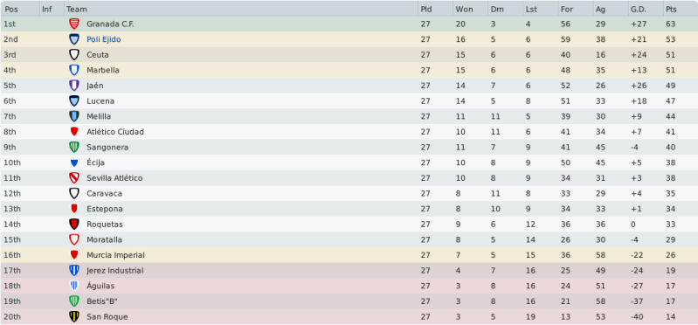Click the Sevilla Atlético club badge

click(74, 178)
